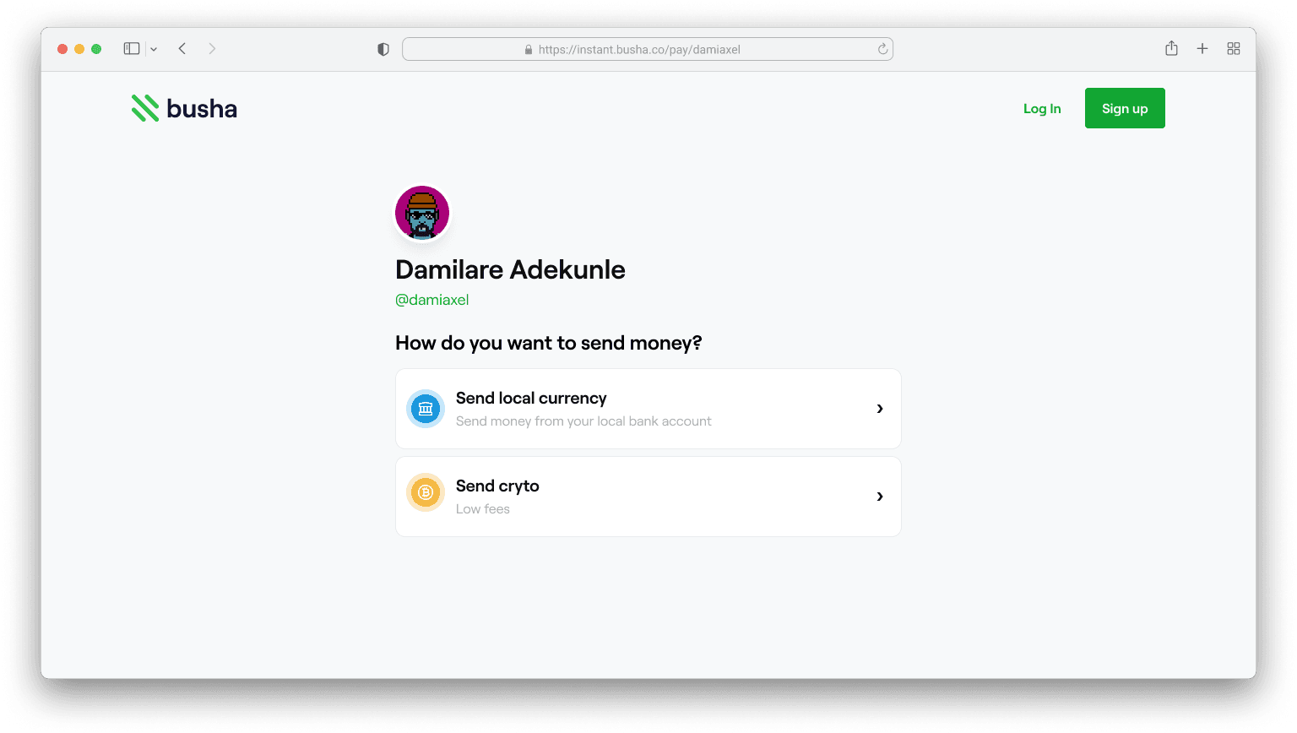Click the Log In link
The width and height of the screenshot is (1297, 733).
tap(1042, 108)
